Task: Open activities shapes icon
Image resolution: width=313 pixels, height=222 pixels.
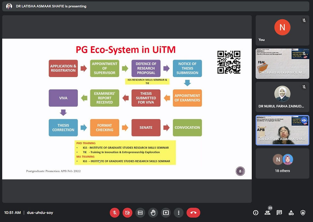Action: pyautogui.click(x=291, y=213)
